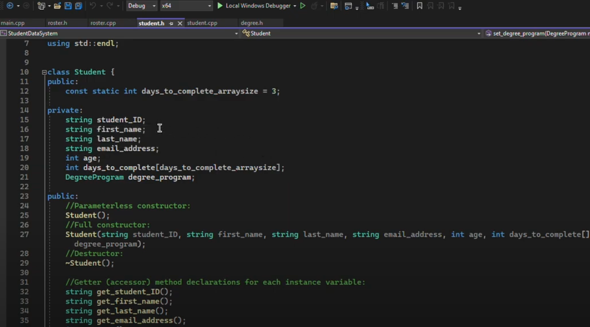Collapse the class Student code block
Screen dimensions: 590x327
tap(44, 72)
